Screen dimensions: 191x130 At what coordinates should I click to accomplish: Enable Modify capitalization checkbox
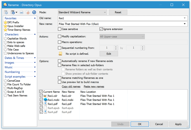[60, 36]
